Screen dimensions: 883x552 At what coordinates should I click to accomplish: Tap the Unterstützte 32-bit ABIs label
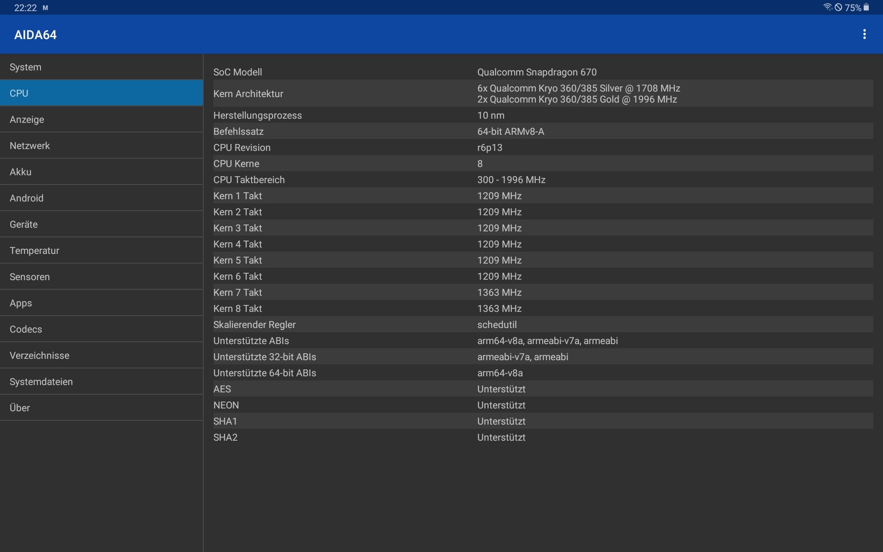click(264, 357)
